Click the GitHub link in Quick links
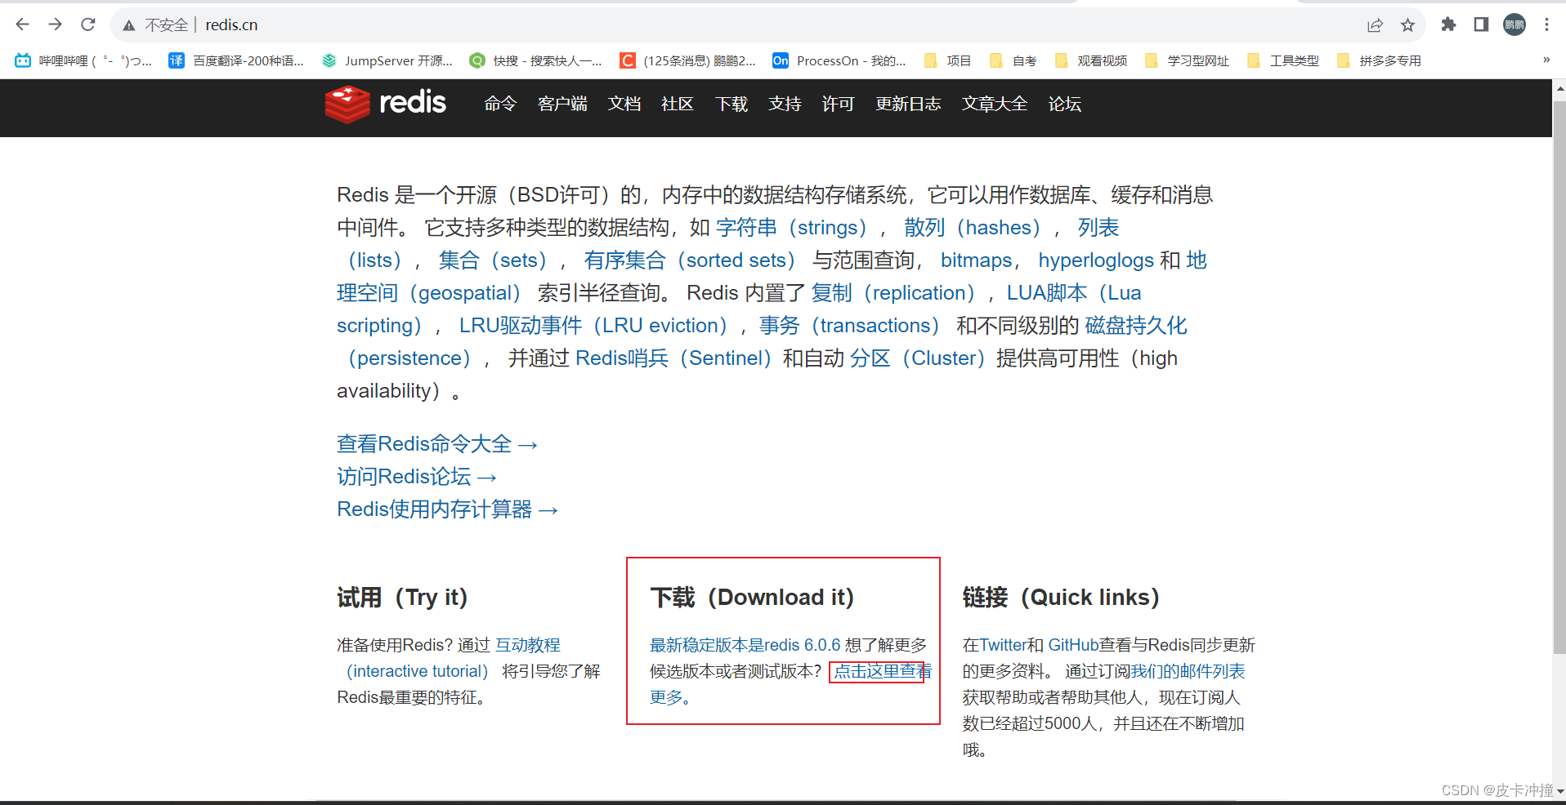1566x805 pixels. pyautogui.click(x=1073, y=645)
